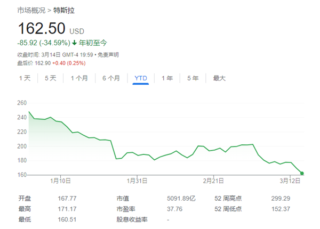This screenshot has height=229, width=320.
Task: Click the 1月10日 axis date label
Action: (60, 181)
